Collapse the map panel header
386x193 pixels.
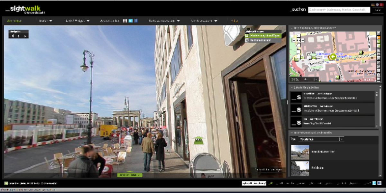tap(291, 28)
